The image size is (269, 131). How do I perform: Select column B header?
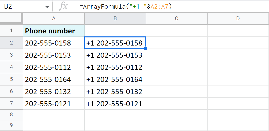coord(115,18)
